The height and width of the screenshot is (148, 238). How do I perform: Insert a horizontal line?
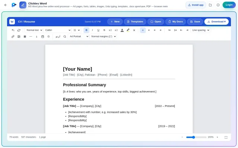click(30, 37)
